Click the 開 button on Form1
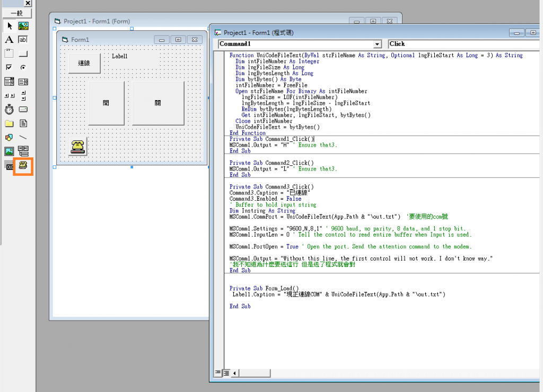Screen dimensions: 543x392 (x=106, y=103)
